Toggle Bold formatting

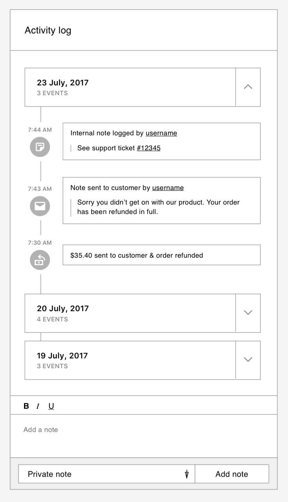(26, 406)
